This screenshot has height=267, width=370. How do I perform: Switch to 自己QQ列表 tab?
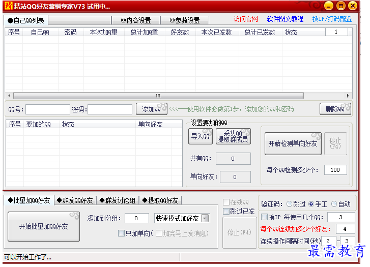[x=26, y=20]
